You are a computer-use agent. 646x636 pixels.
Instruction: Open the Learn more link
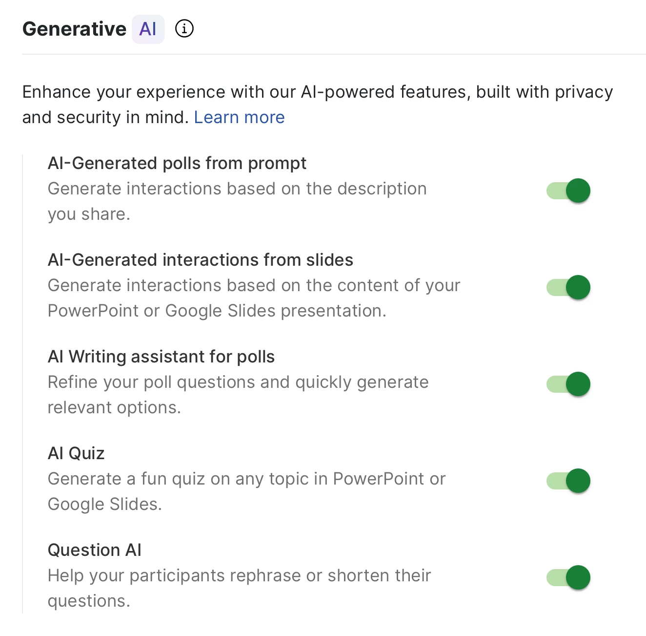(x=239, y=117)
